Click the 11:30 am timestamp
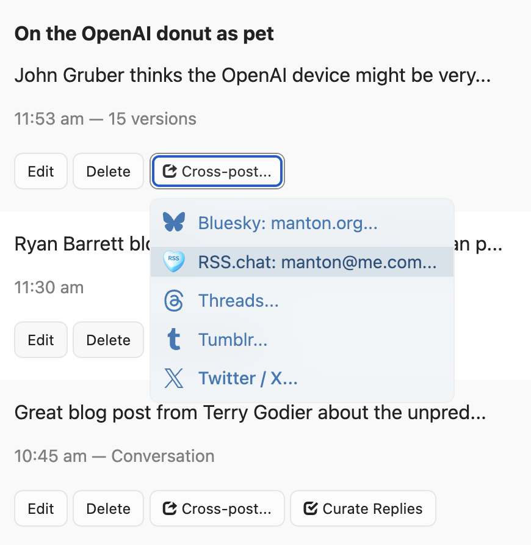 click(49, 287)
